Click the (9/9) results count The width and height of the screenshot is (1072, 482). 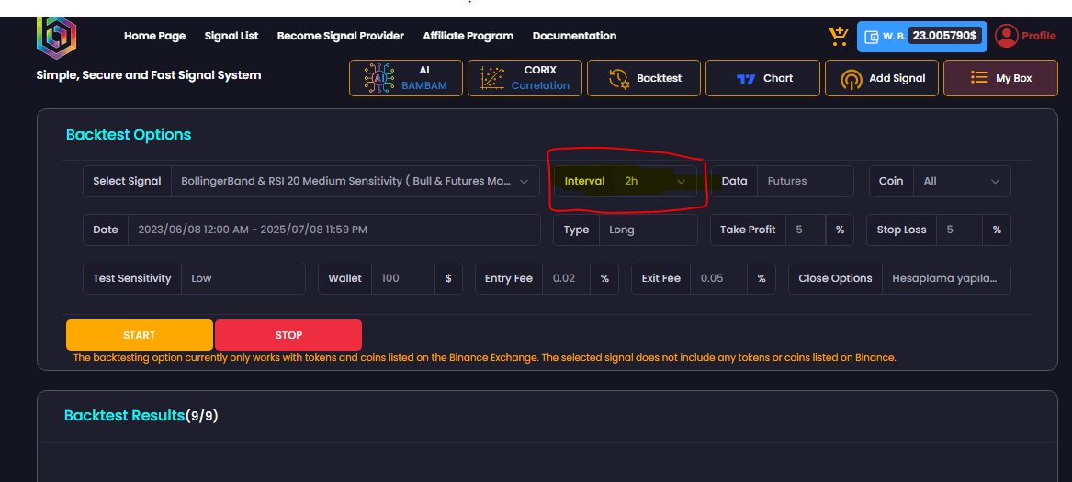[x=202, y=416]
